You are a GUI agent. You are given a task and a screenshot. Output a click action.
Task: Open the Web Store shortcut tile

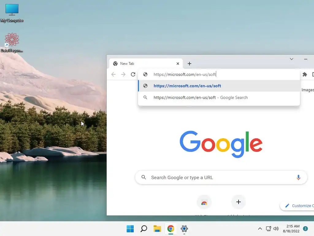[204, 202]
